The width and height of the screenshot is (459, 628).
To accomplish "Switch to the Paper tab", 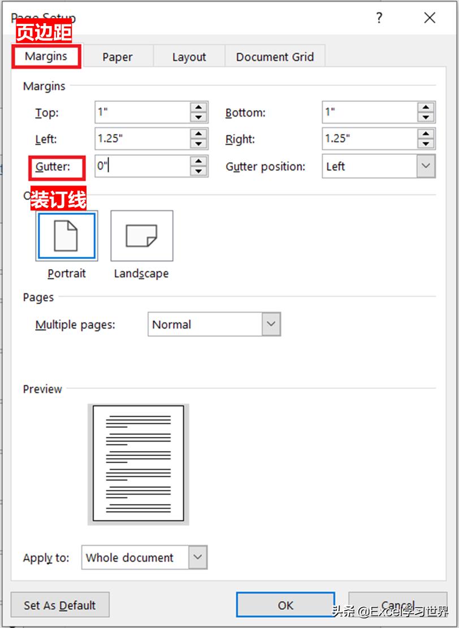I will [x=118, y=57].
